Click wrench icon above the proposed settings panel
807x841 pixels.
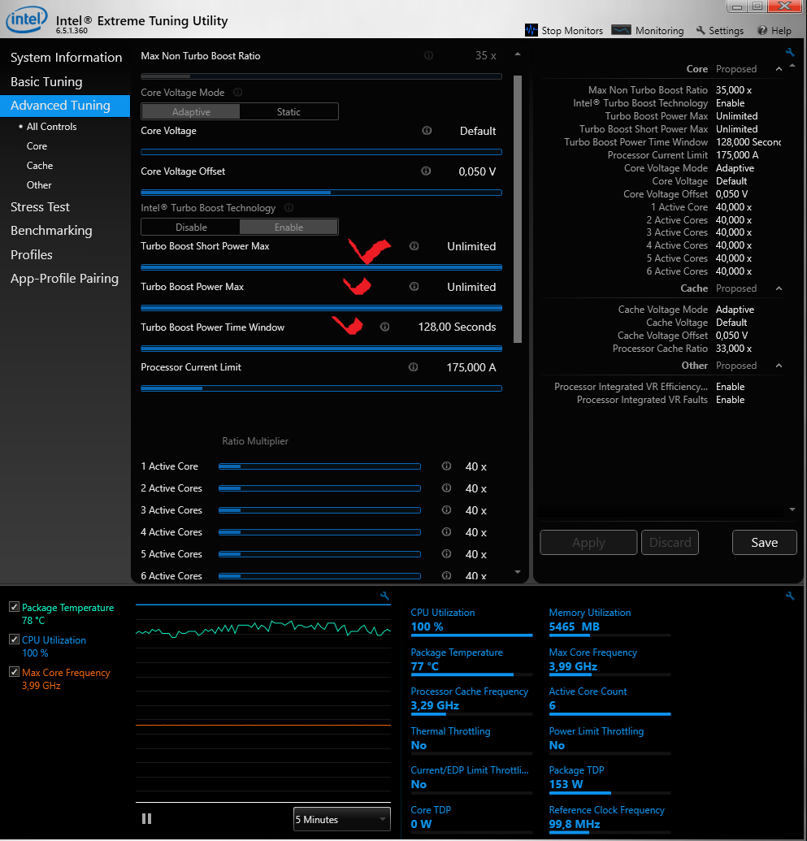790,52
